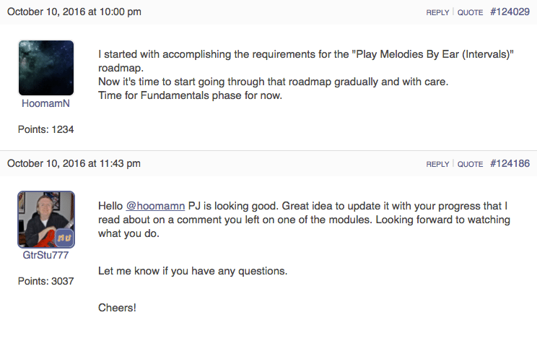Viewport: 537px width, 341px height.
Task: Visit the HoomamN username profile link
Action: [45, 103]
